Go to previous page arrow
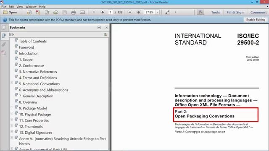Image resolution: width=269 pixels, height=151 pixels. pyautogui.click(x=94, y=12)
